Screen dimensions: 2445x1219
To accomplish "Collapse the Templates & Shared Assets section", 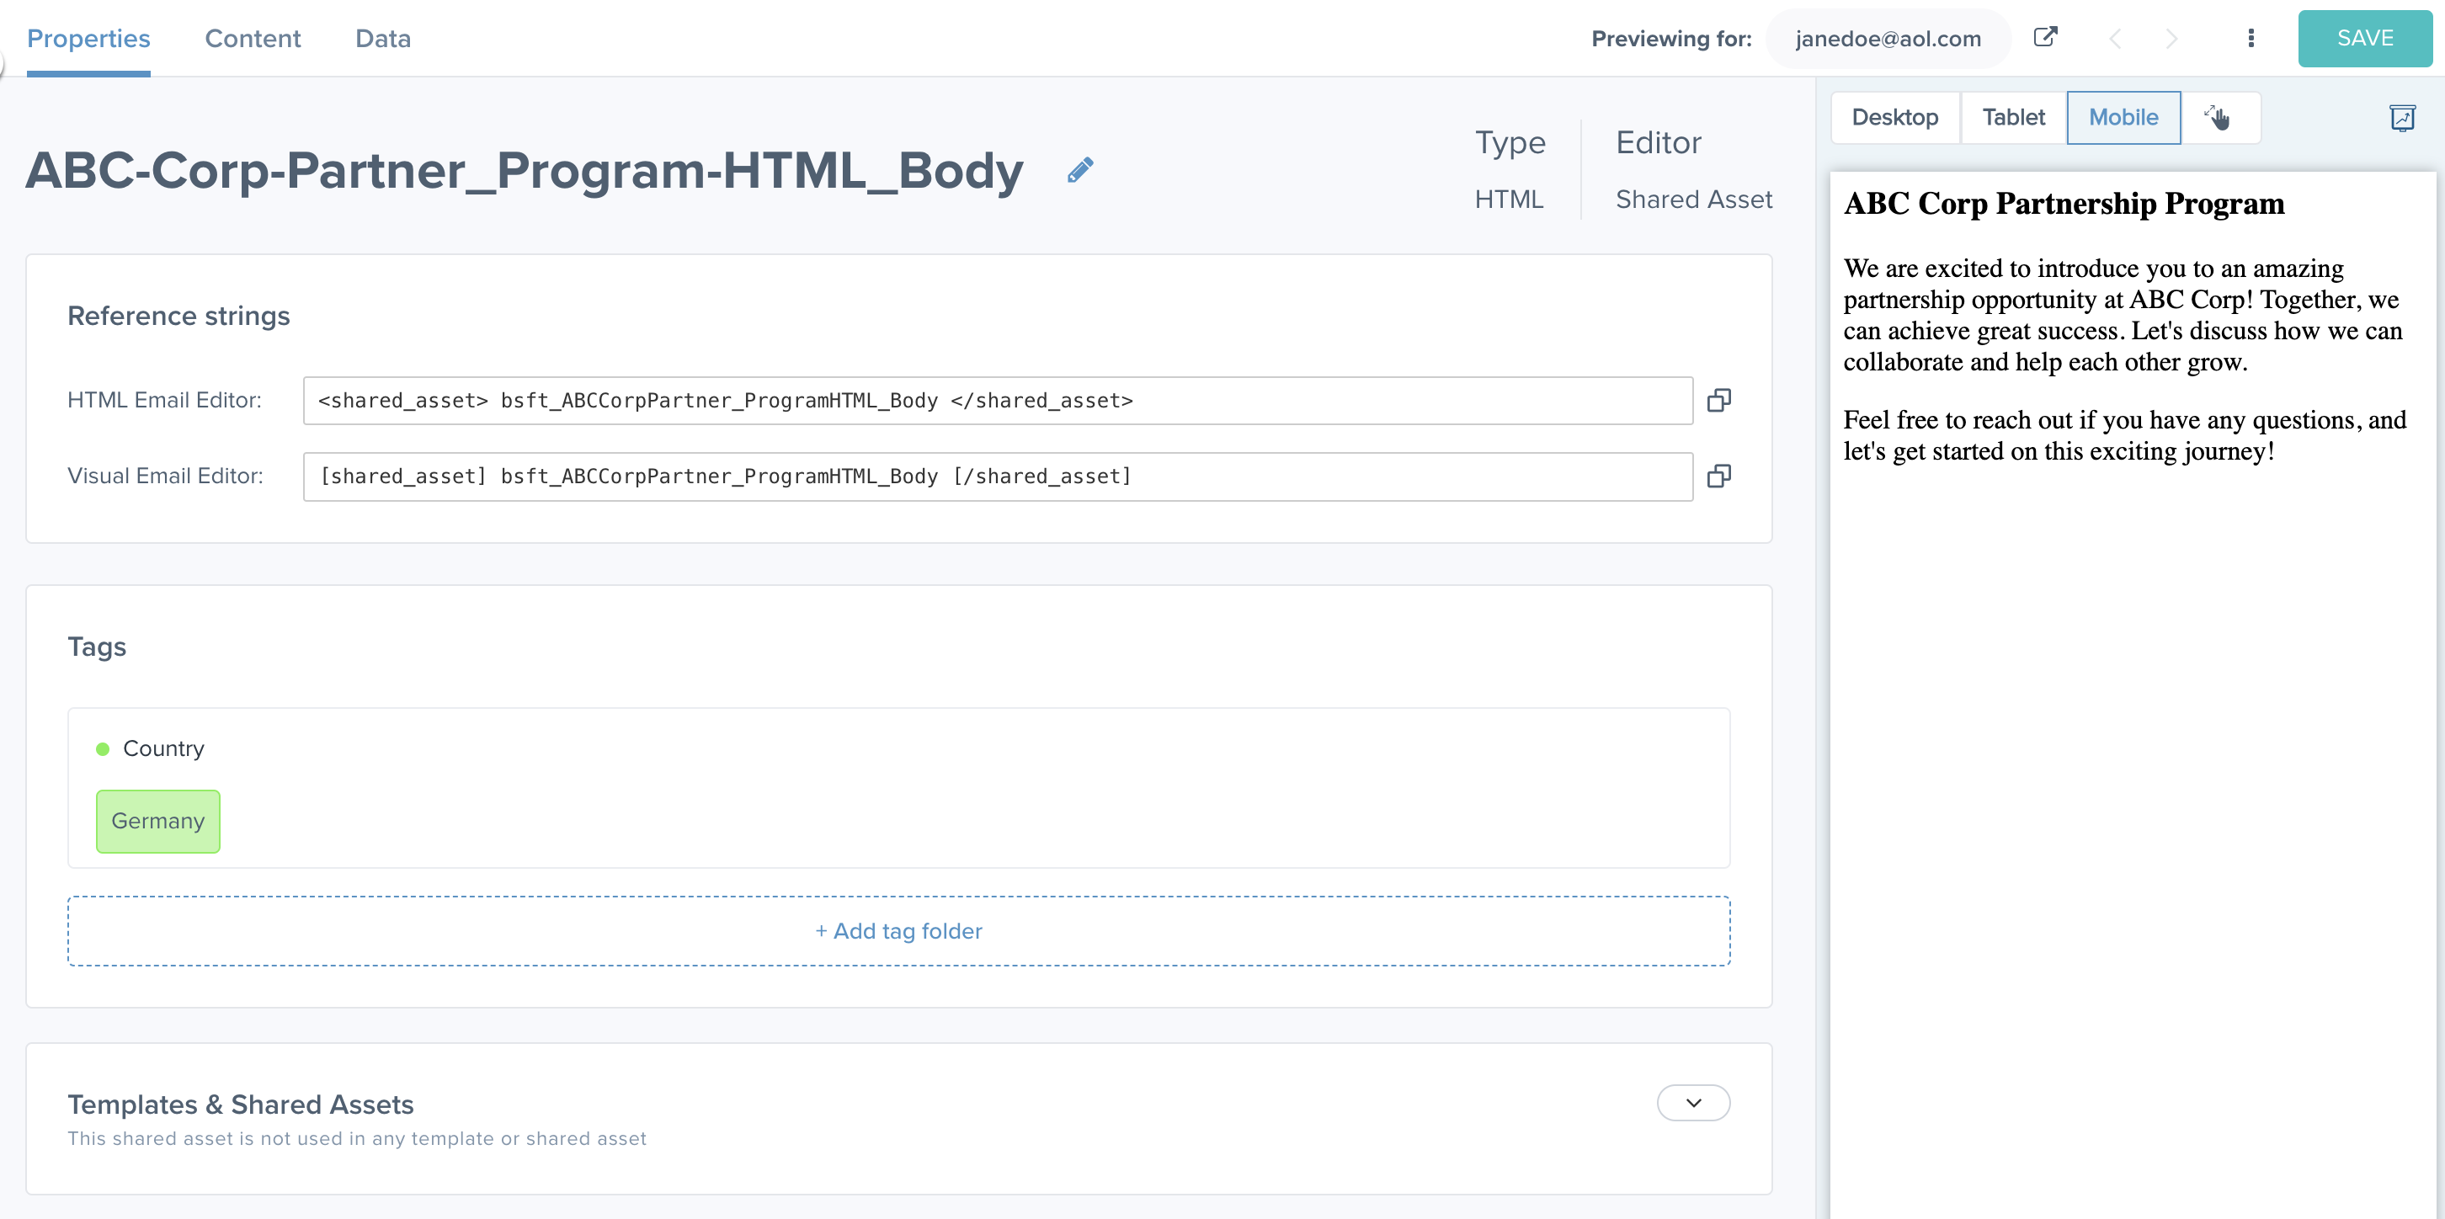I will coord(1693,1102).
